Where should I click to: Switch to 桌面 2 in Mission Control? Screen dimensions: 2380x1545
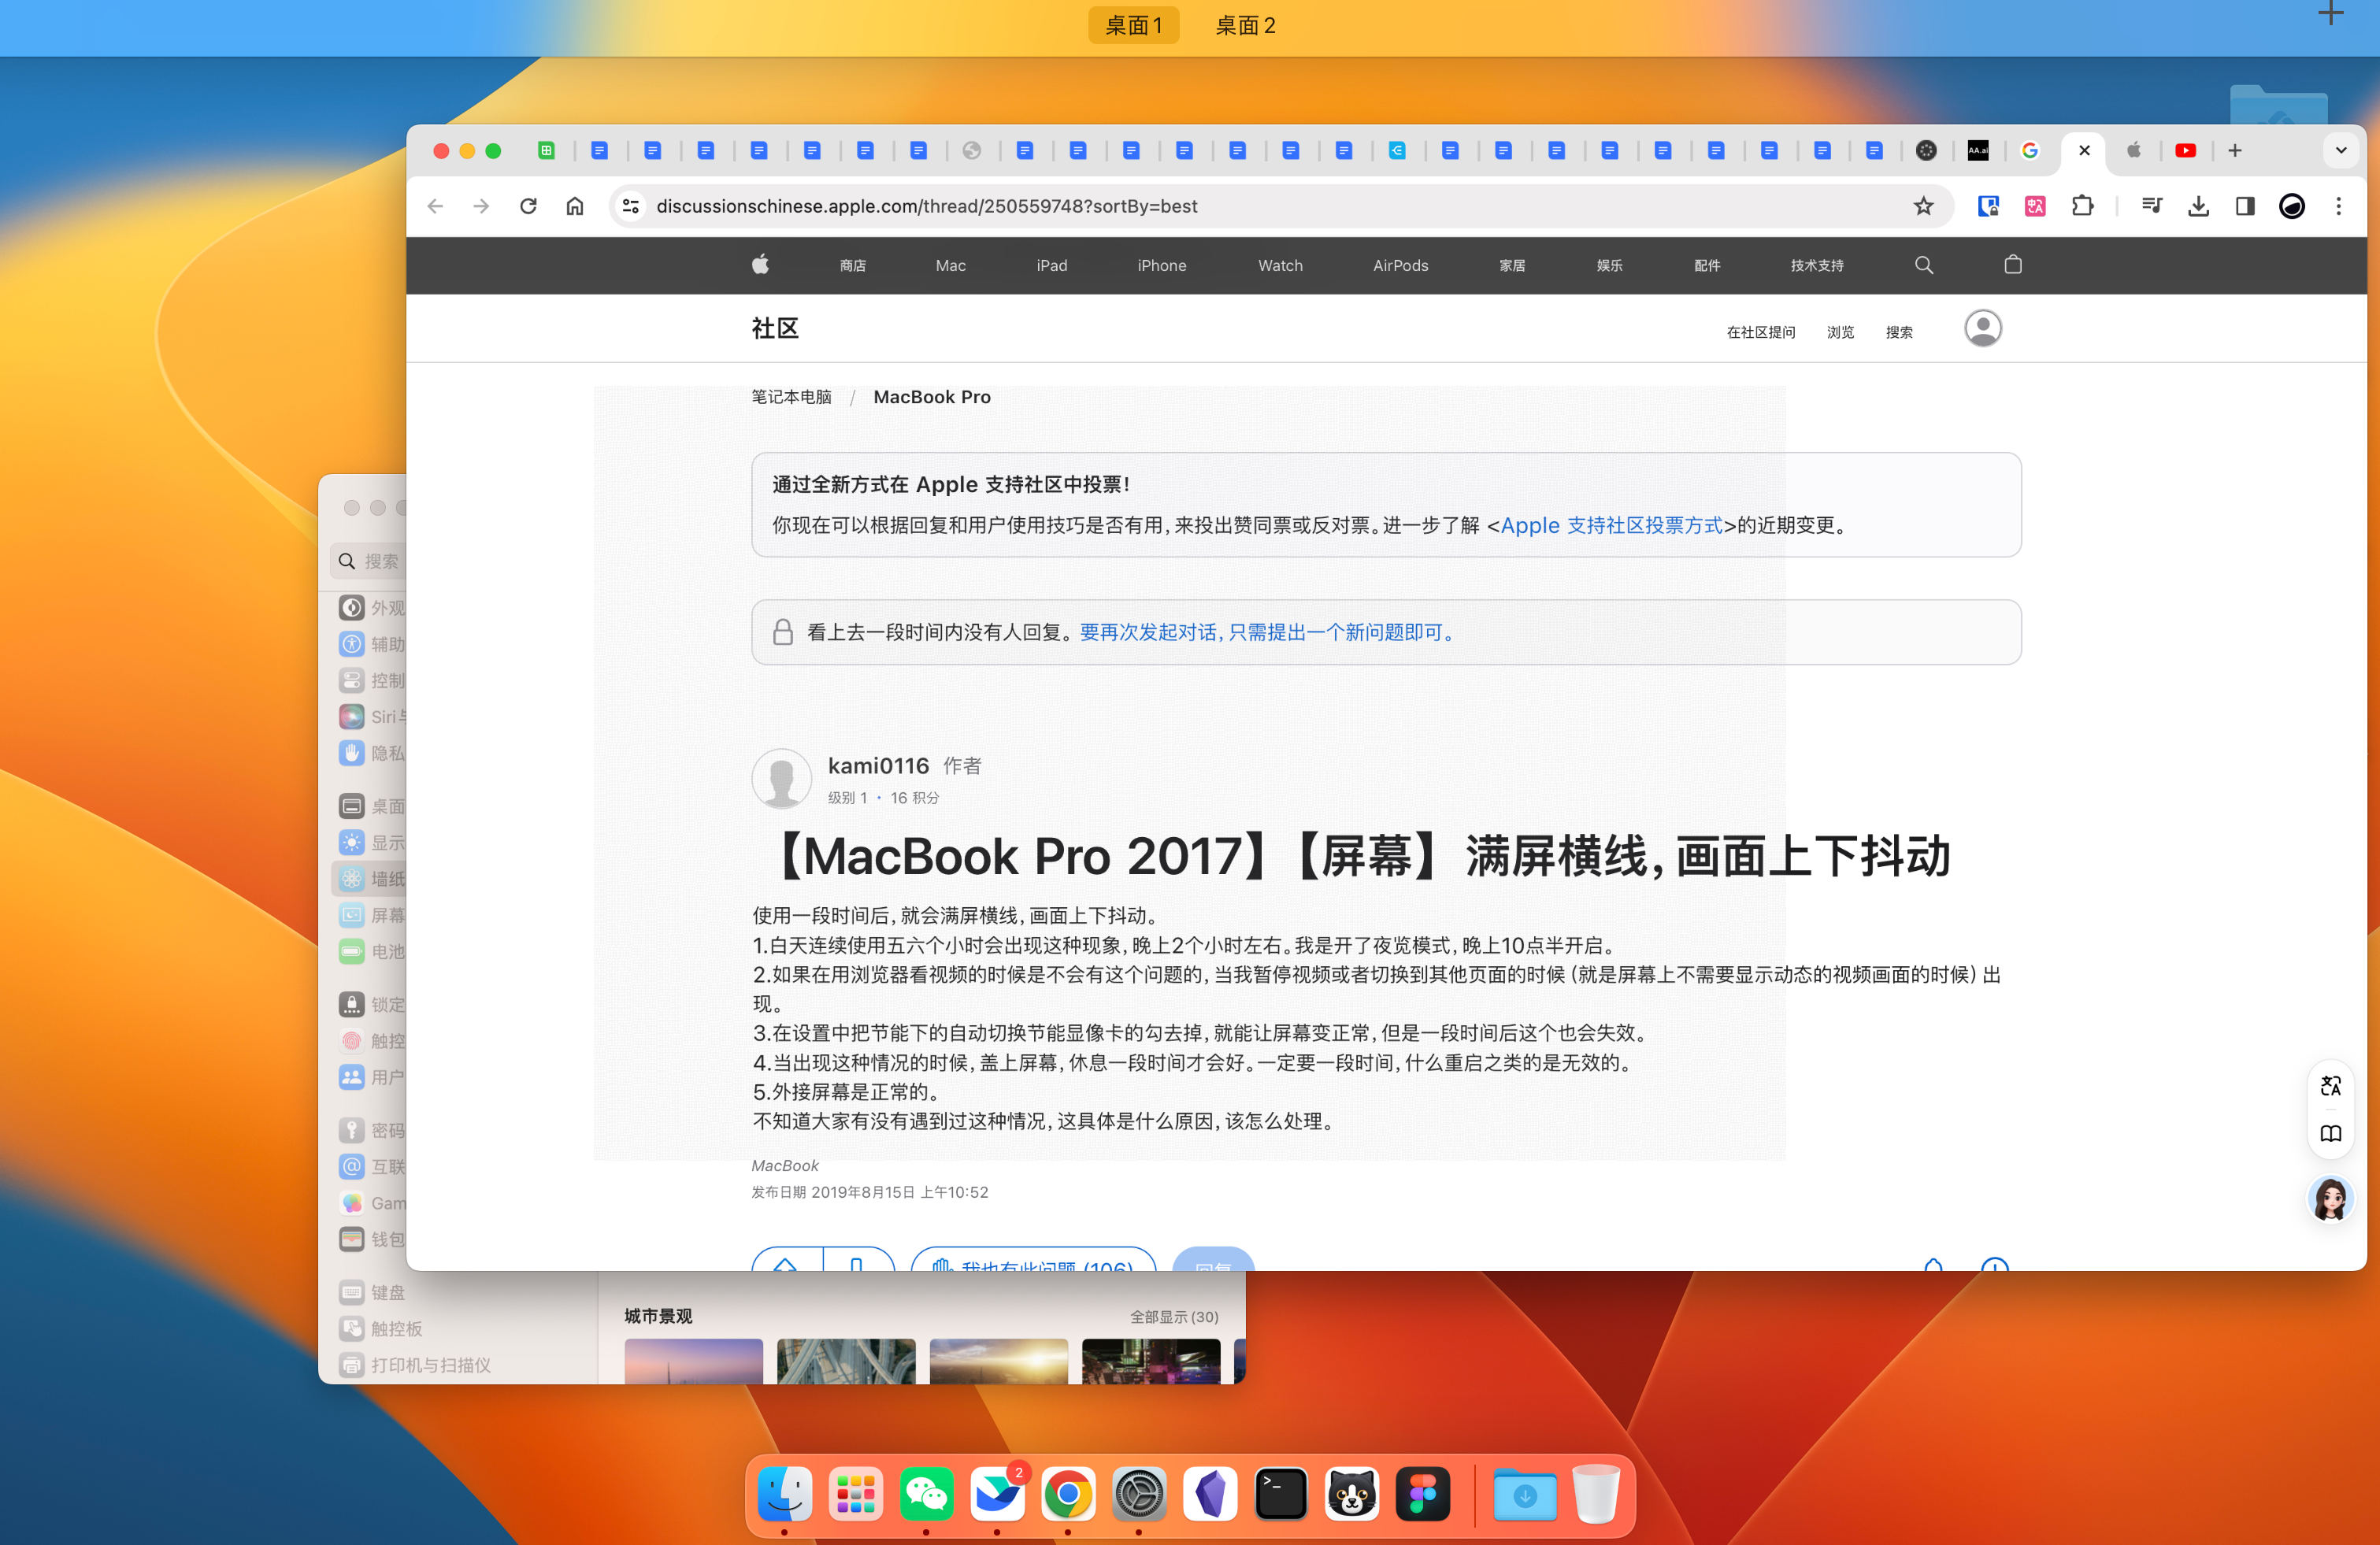click(1244, 25)
